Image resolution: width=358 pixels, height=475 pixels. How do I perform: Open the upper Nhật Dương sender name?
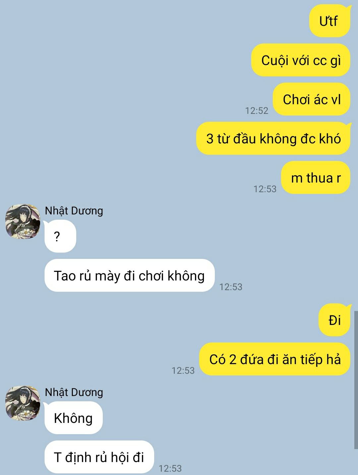point(74,211)
